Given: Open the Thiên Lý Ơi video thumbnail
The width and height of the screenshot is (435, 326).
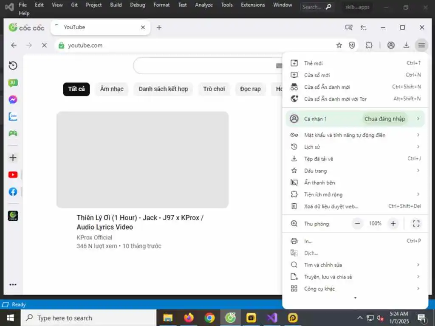Looking at the screenshot, I should (x=143, y=160).
